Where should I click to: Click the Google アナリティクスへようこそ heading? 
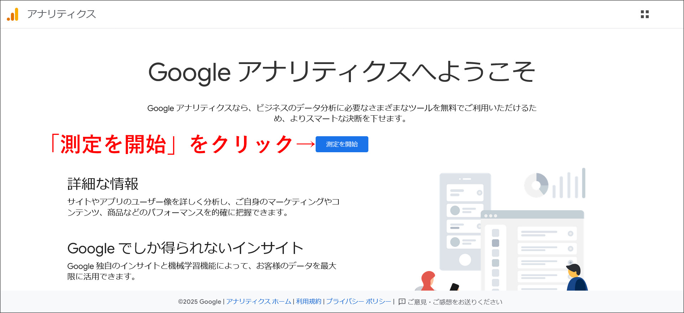(342, 74)
